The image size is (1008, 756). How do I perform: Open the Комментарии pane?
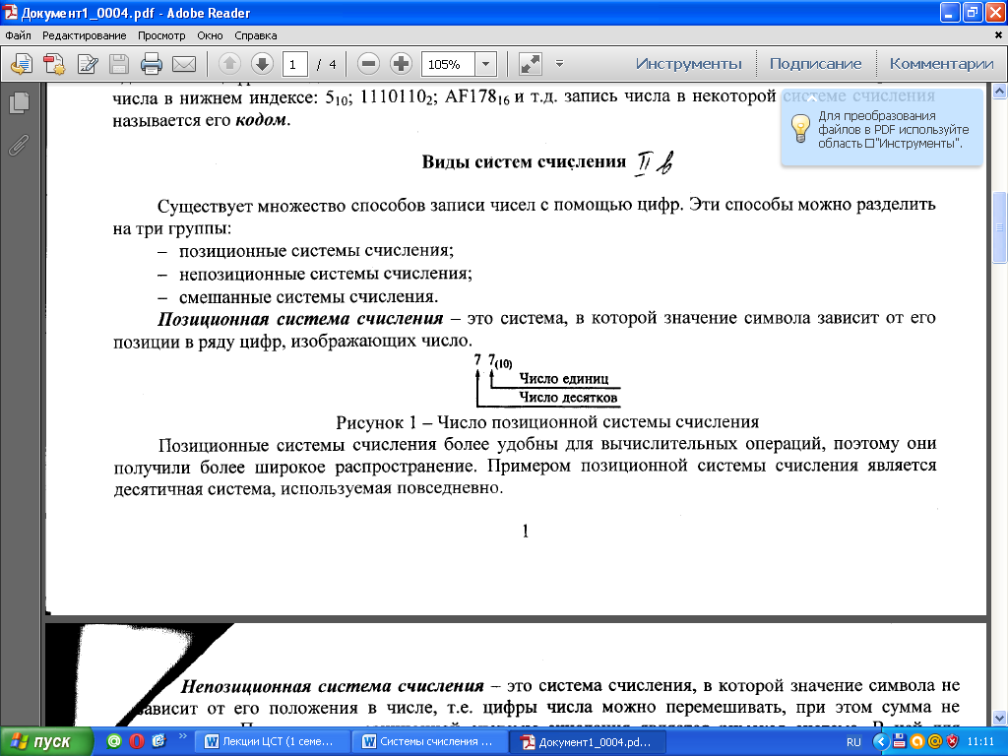coord(941,64)
